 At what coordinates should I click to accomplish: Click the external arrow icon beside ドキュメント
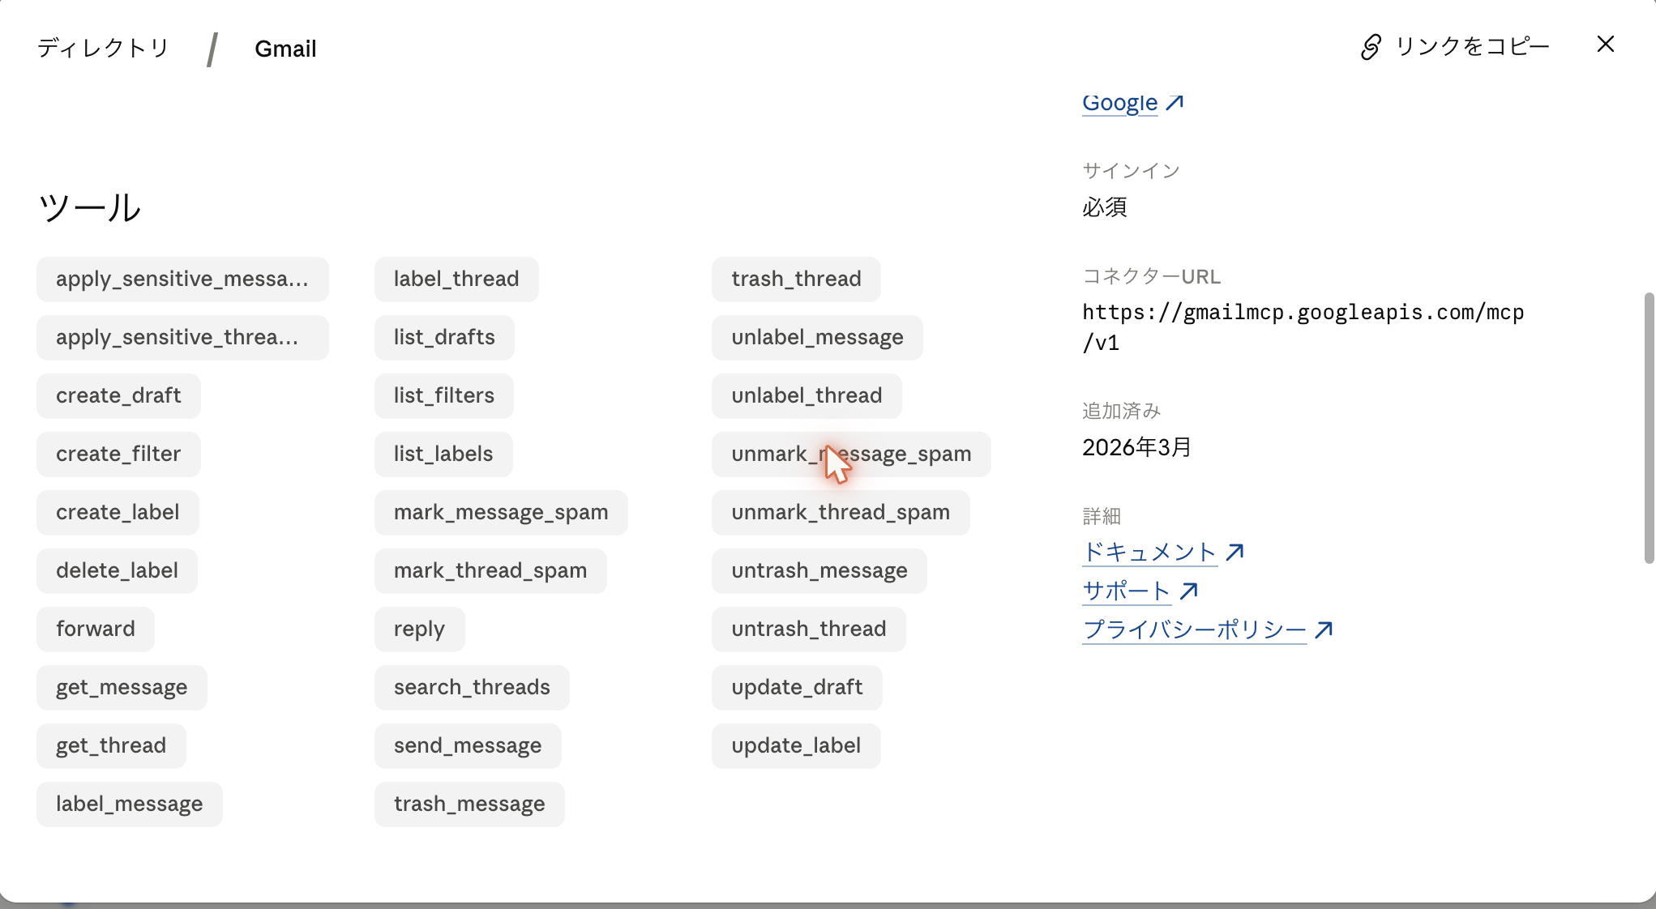pyautogui.click(x=1235, y=553)
